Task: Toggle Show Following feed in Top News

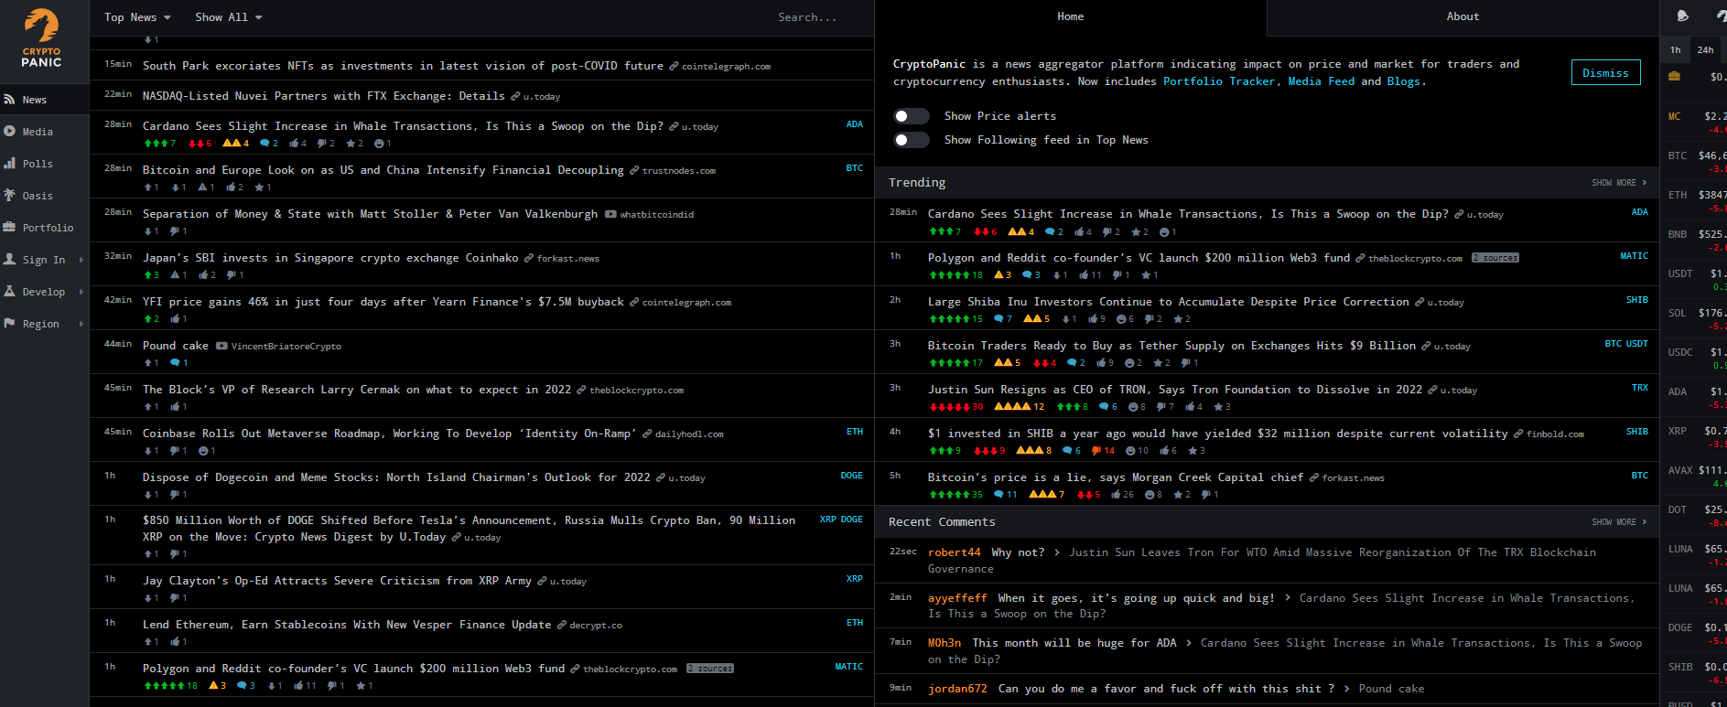Action: coord(912,140)
